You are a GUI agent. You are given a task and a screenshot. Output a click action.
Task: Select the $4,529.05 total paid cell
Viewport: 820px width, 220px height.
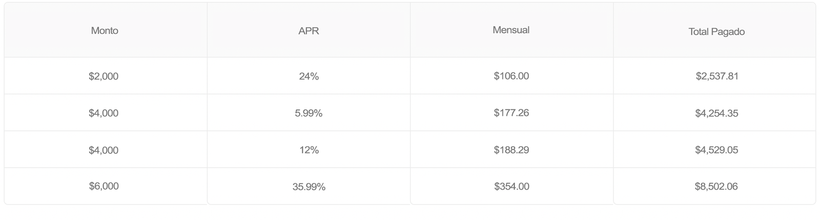pyautogui.click(x=716, y=150)
